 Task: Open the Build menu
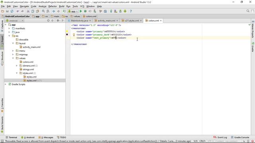[x=61, y=6]
